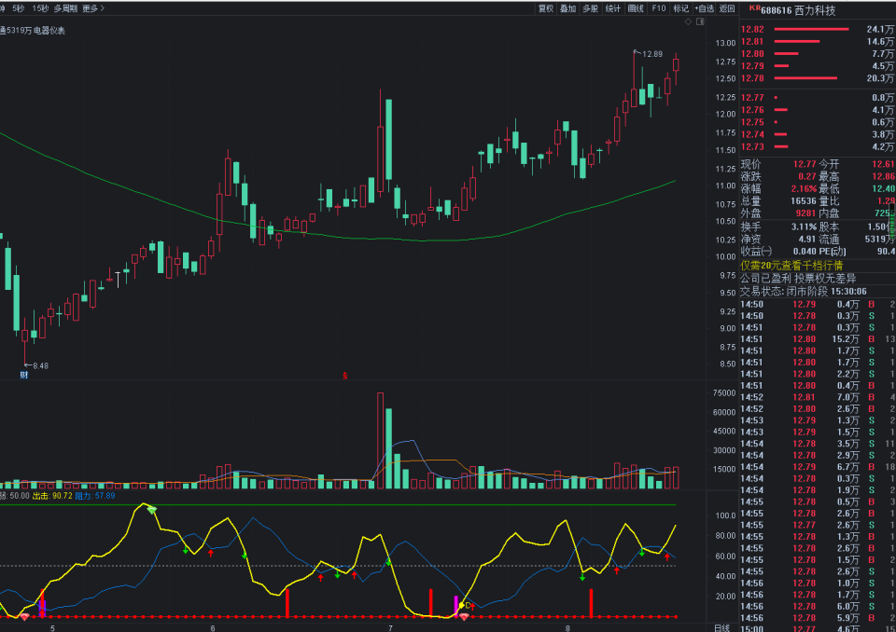Open the 日线 period selector at bottom
This screenshot has height=632, width=896.
721,626
